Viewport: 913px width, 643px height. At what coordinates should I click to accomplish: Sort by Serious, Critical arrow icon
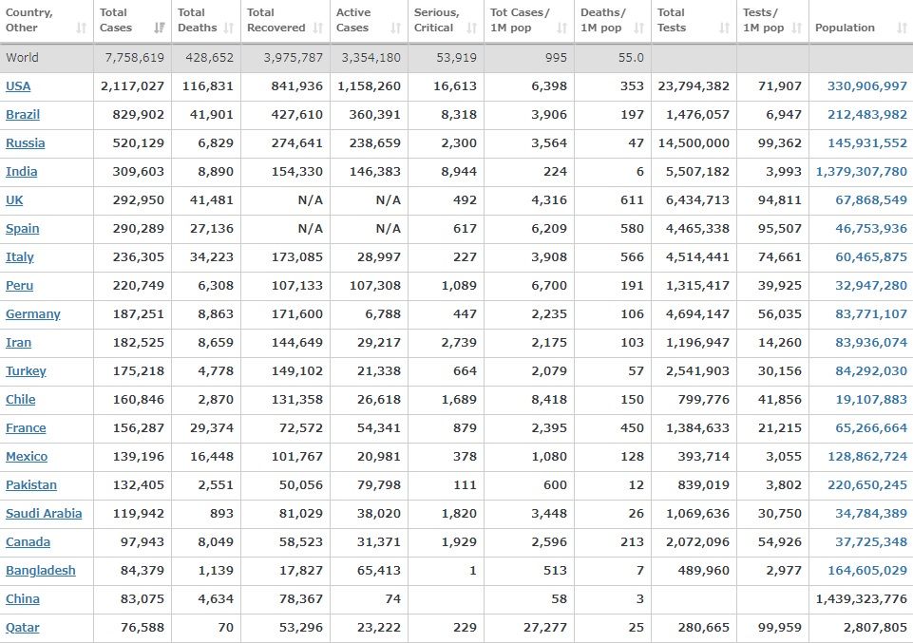pyautogui.click(x=472, y=28)
